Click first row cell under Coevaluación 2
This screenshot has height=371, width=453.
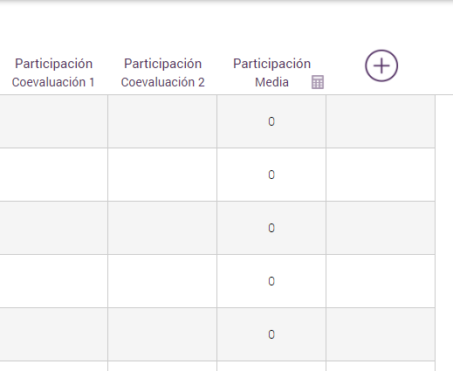point(162,121)
